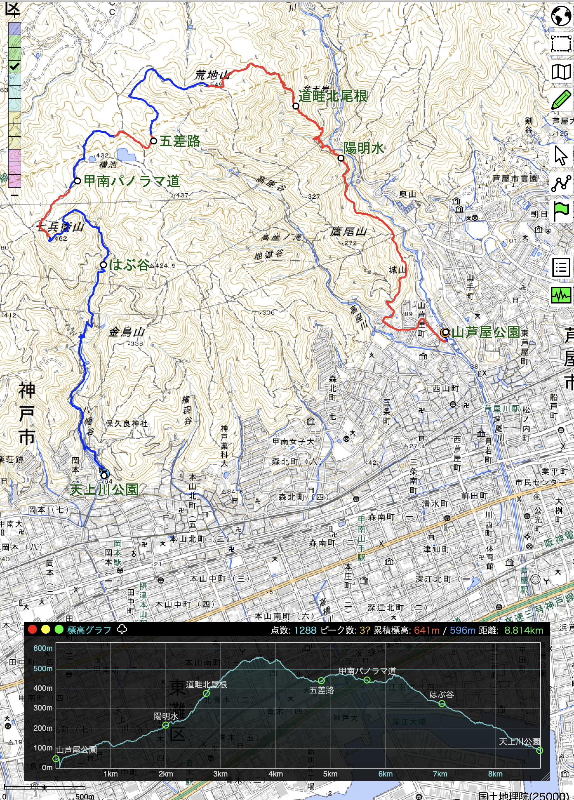Toggle the green elevation graph icon
The width and height of the screenshot is (574, 800).
tap(561, 295)
